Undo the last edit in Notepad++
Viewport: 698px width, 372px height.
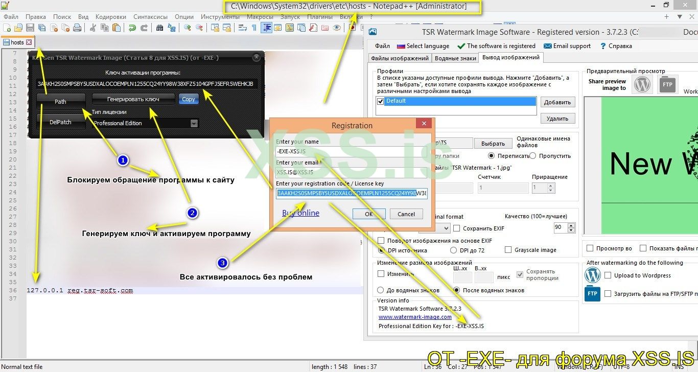(x=132, y=28)
